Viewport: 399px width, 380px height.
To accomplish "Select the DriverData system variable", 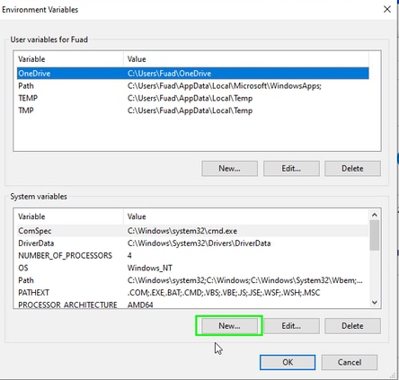I will tap(193, 243).
